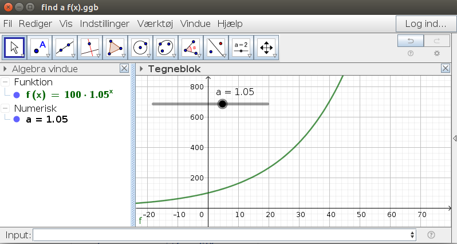
Task: Open the Hjælp menu
Action: 230,23
